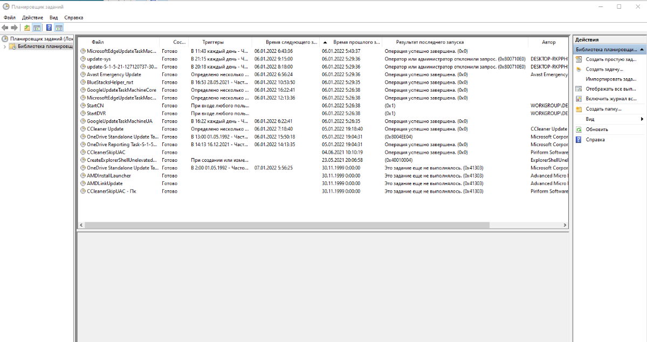Select the MicrosoftEdgeUpdateTaskMac... row with next run 12:13:36
Image resolution: width=647 pixels, height=342 pixels.
(x=323, y=98)
